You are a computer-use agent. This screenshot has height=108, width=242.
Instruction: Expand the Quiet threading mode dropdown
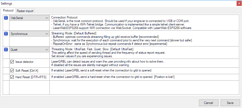click(x=29, y=50)
